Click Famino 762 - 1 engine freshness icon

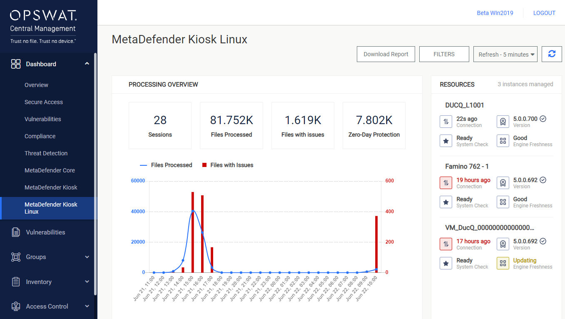tap(503, 202)
